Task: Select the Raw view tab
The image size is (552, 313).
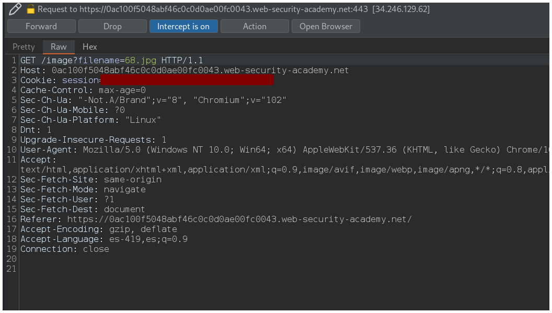Action: click(59, 47)
